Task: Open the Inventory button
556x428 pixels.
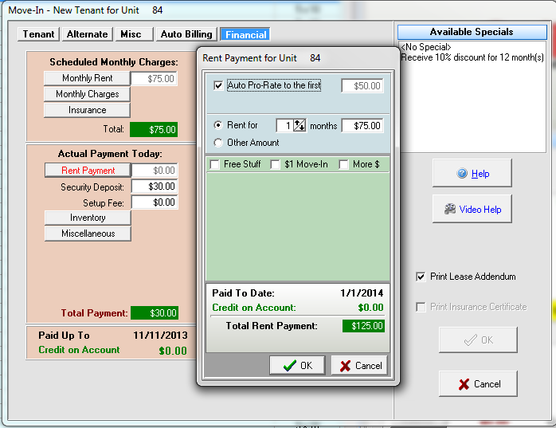Action: click(88, 218)
